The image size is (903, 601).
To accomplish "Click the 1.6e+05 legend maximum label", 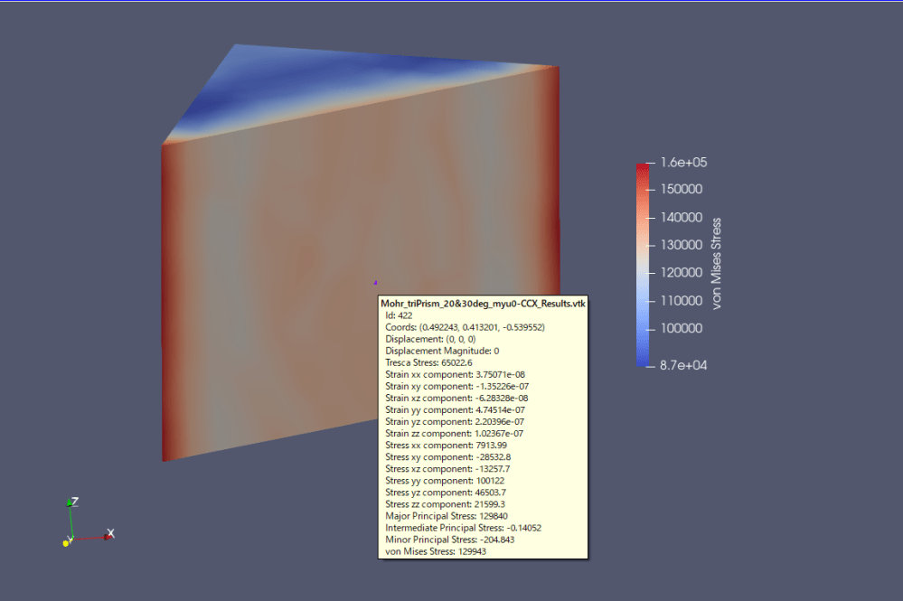I will [684, 163].
